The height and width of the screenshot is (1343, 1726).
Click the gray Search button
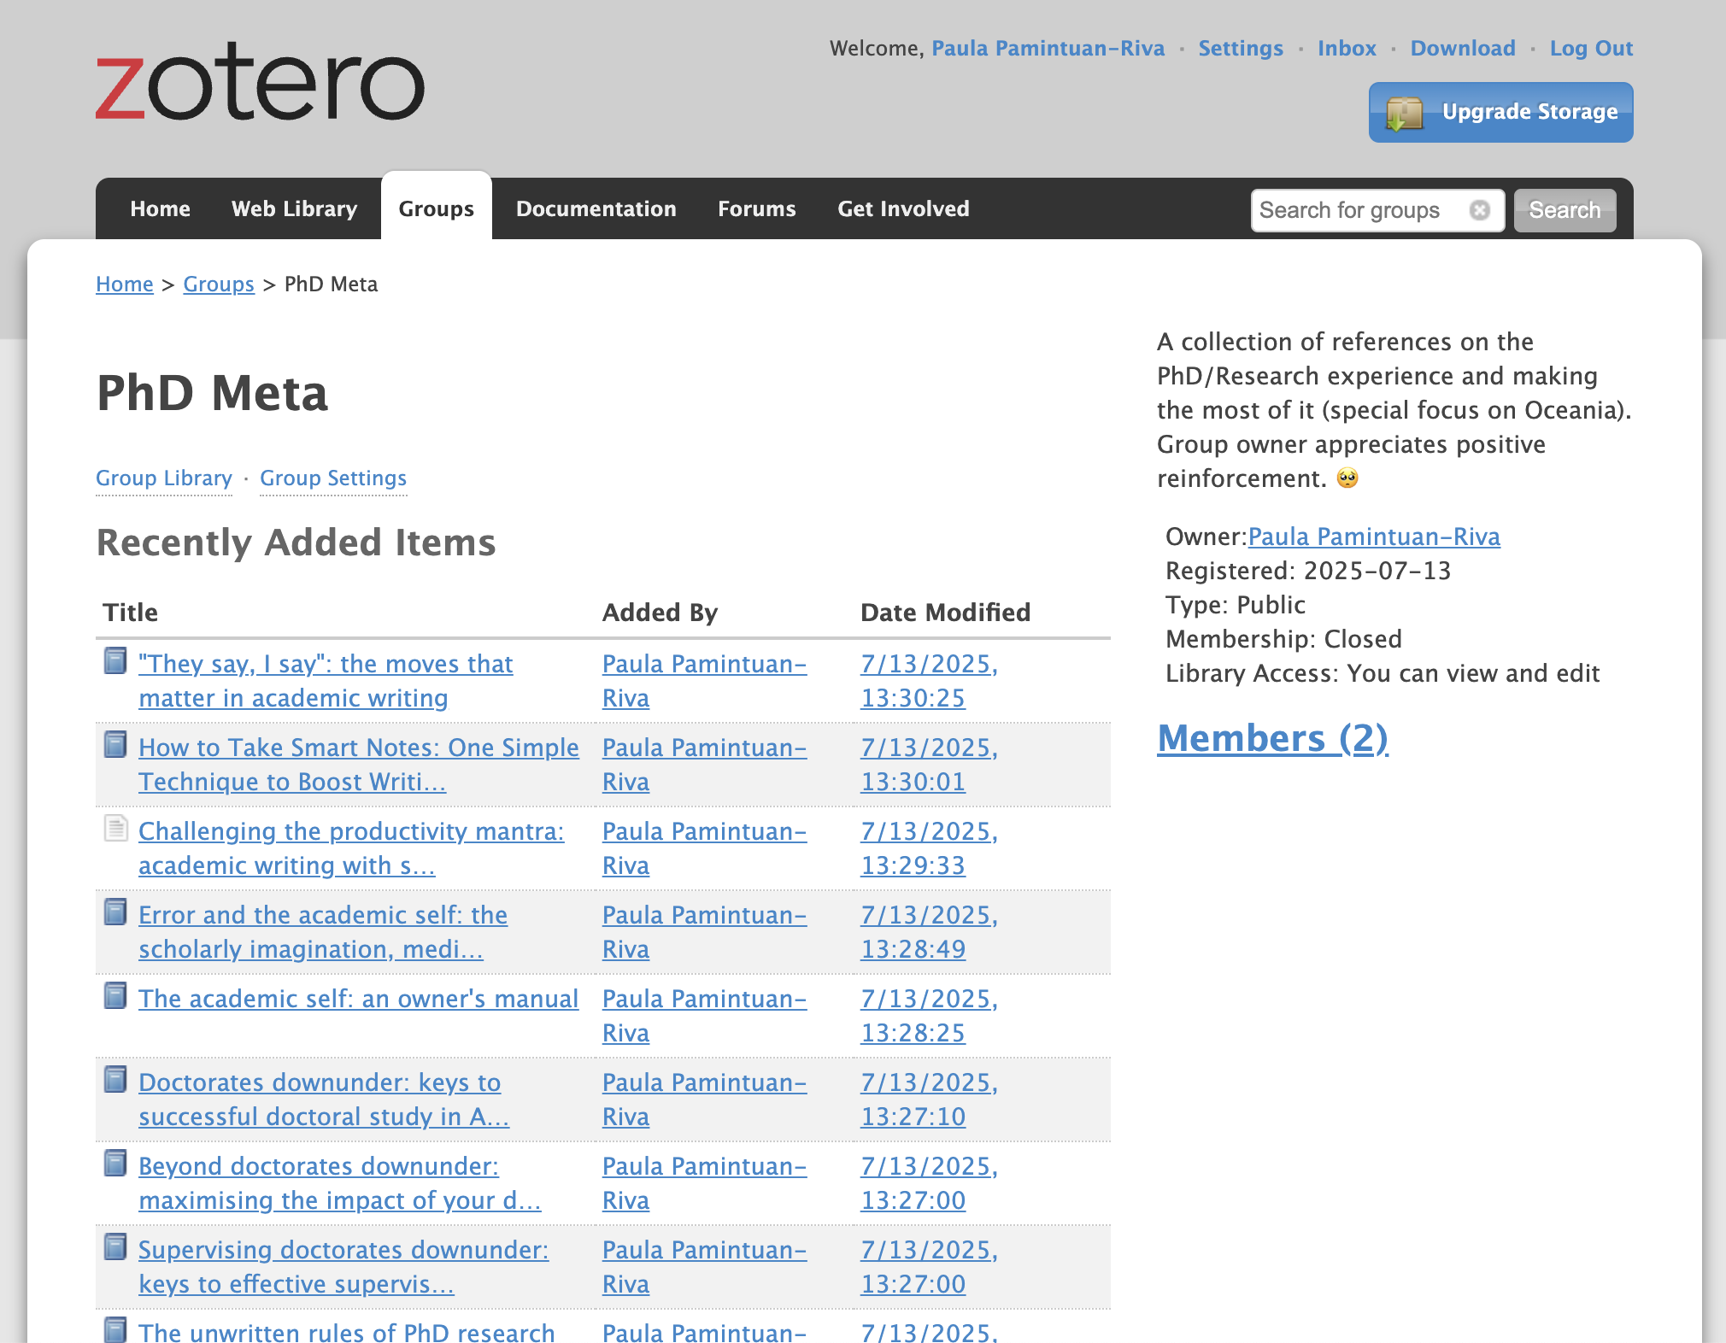point(1565,210)
